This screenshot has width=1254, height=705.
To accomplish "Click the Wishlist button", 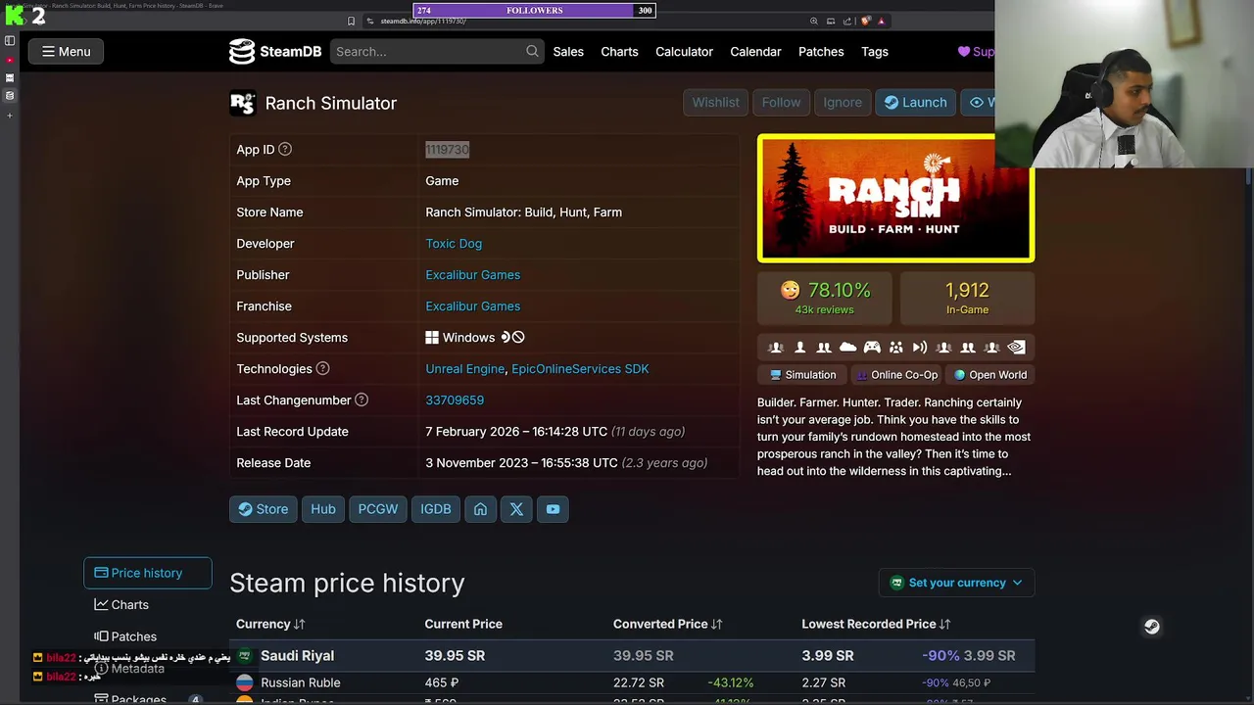I will [715, 102].
